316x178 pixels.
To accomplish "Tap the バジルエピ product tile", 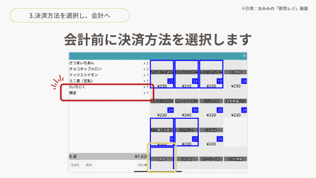I will [x=211, y=103].
